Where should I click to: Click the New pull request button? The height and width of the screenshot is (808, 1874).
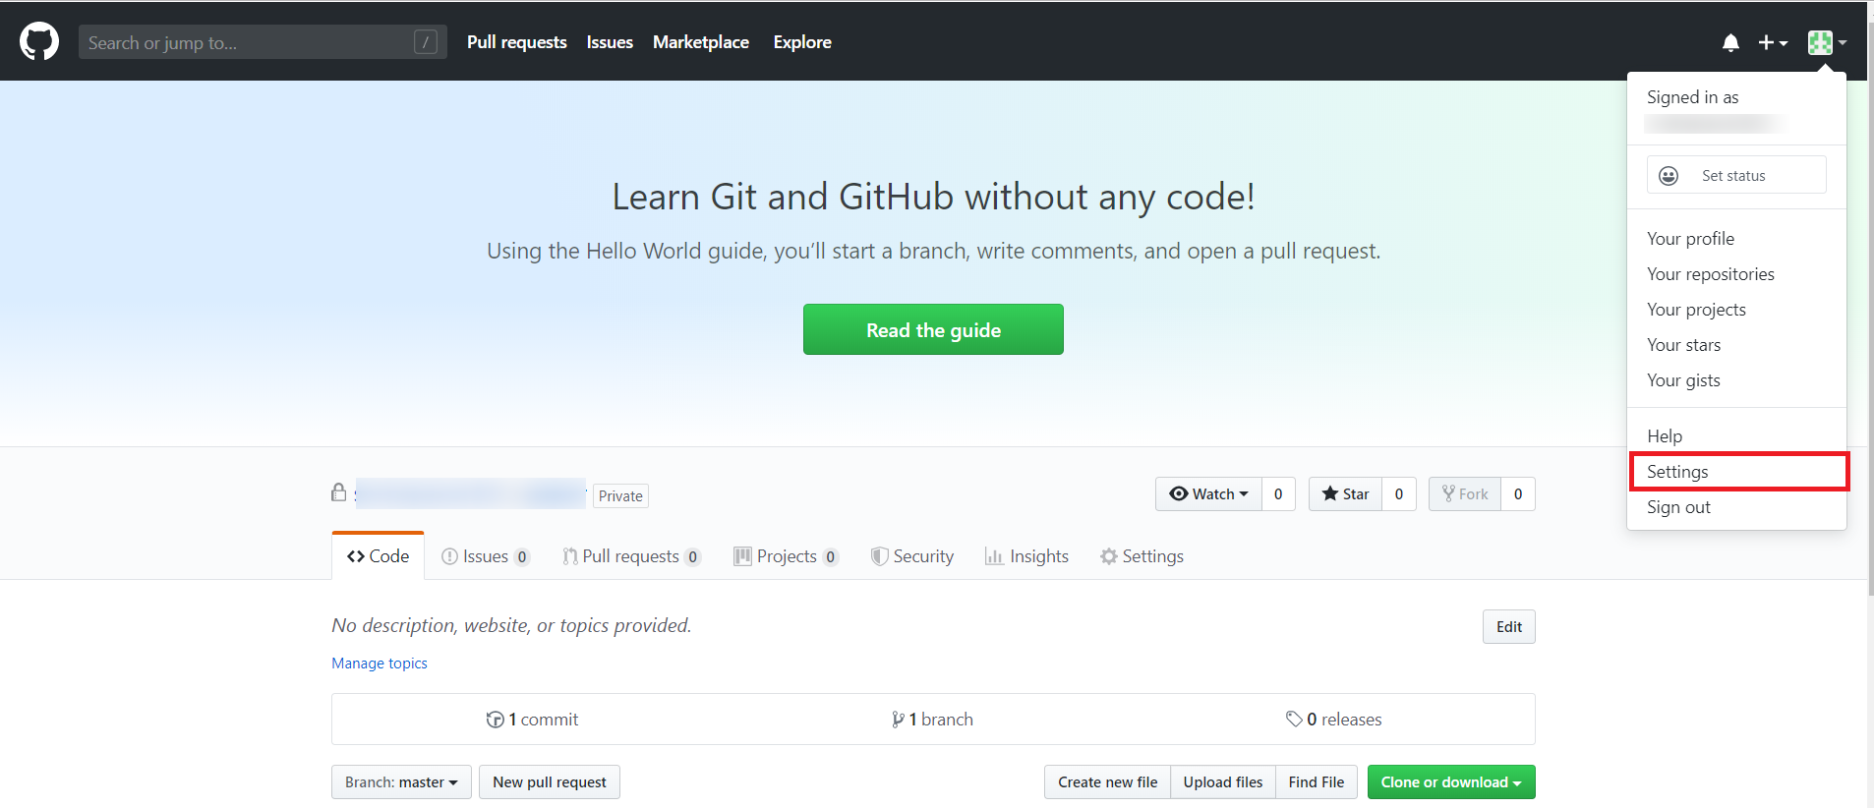(550, 782)
